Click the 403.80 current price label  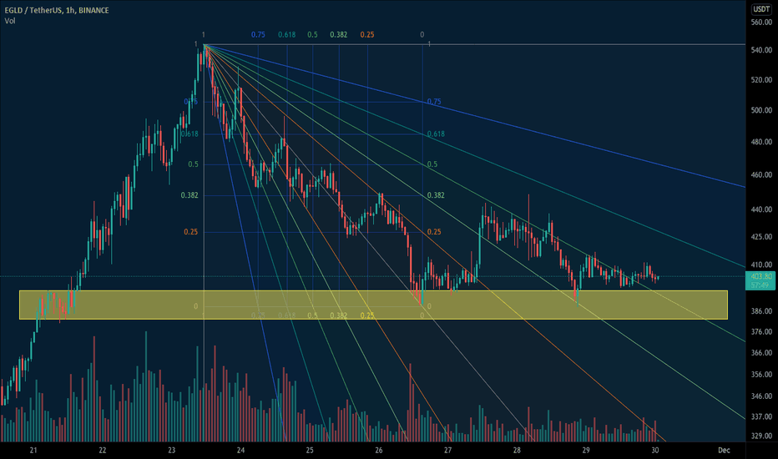(x=761, y=276)
